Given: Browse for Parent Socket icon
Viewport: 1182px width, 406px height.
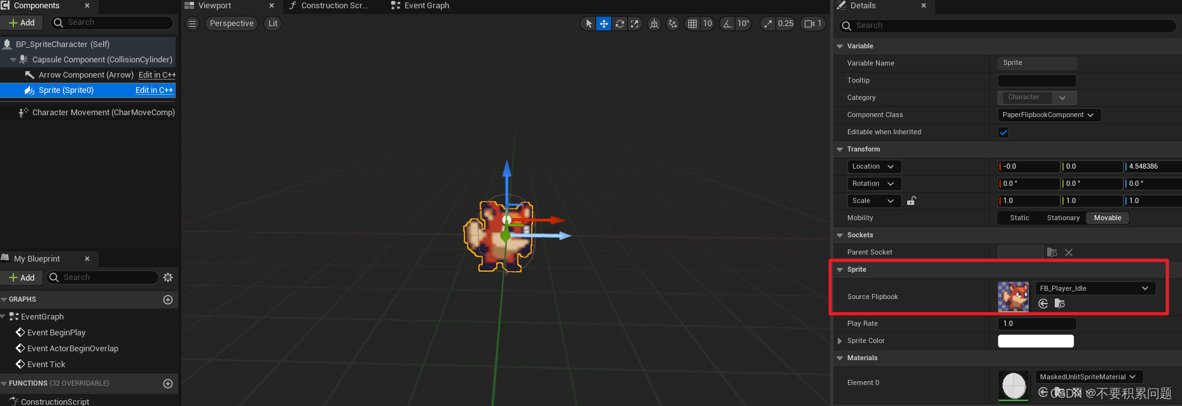Looking at the screenshot, I should 1052,253.
